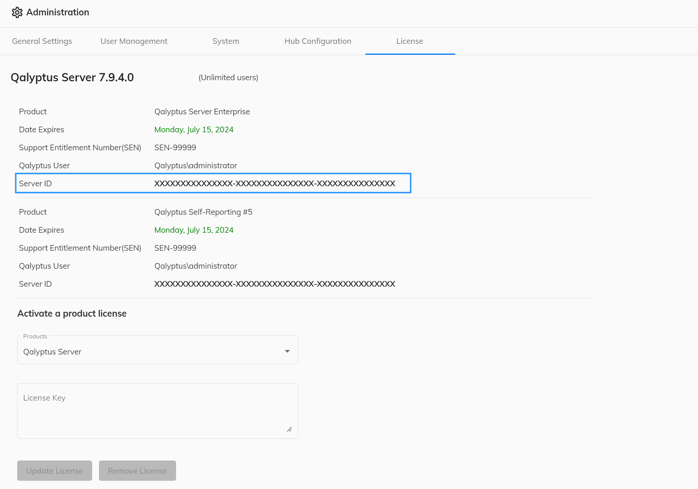This screenshot has width=698, height=489.
Task: Select the highlighted Server ID value
Action: click(x=274, y=184)
